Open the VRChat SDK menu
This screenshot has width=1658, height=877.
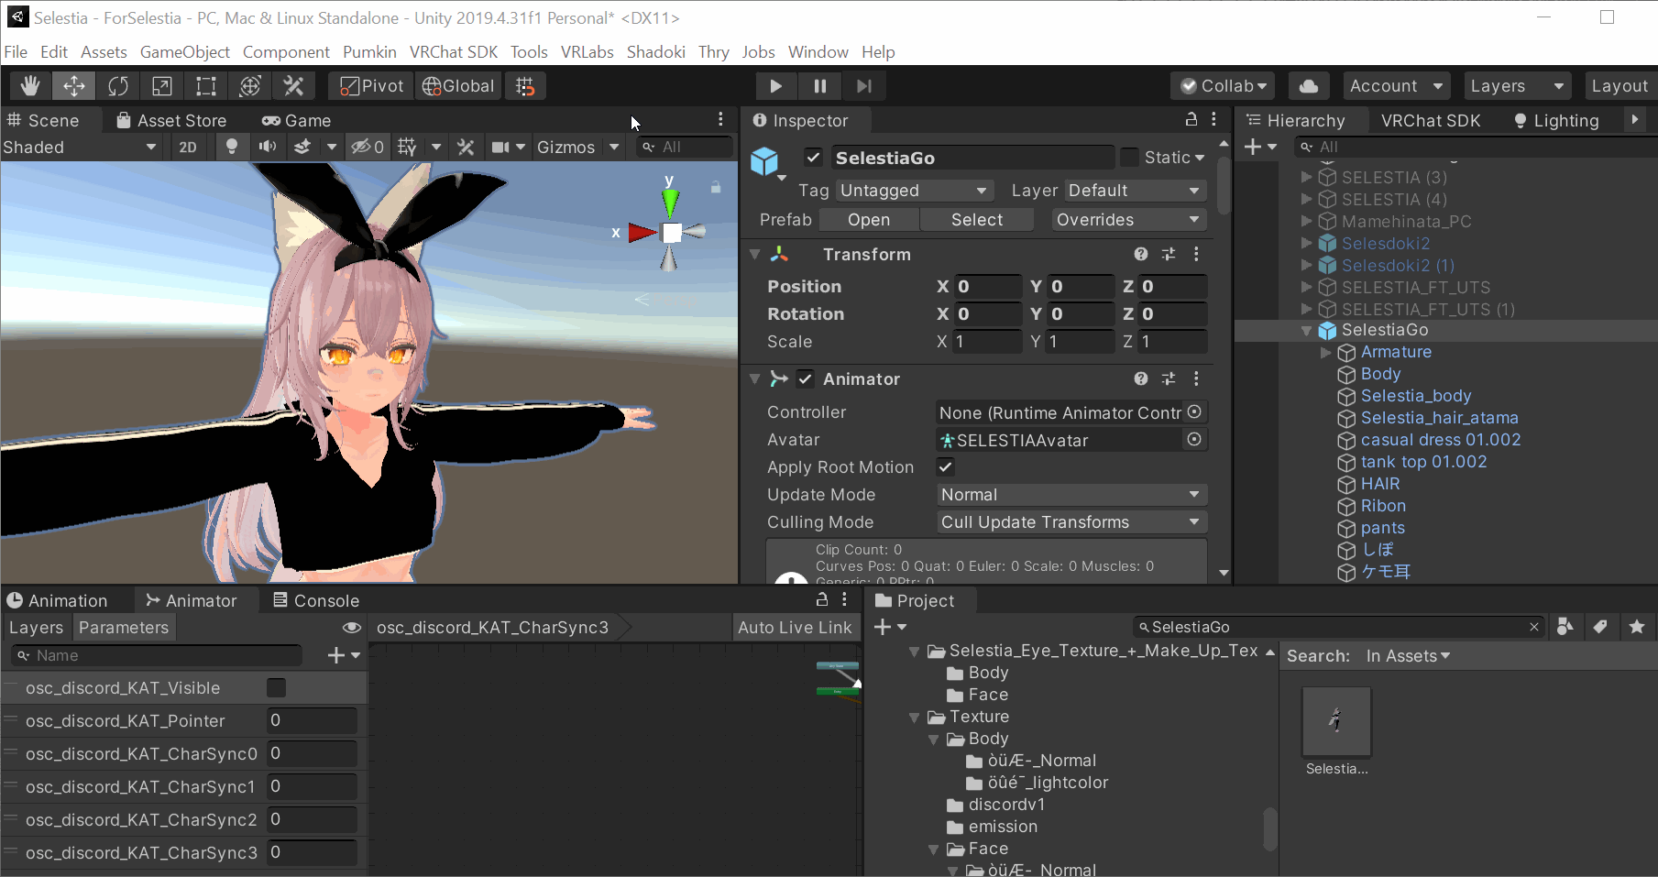(x=454, y=52)
